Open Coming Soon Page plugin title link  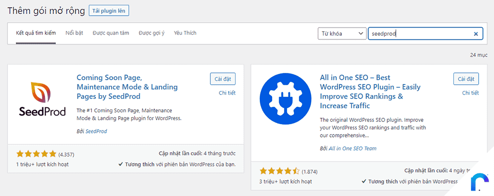127,87
